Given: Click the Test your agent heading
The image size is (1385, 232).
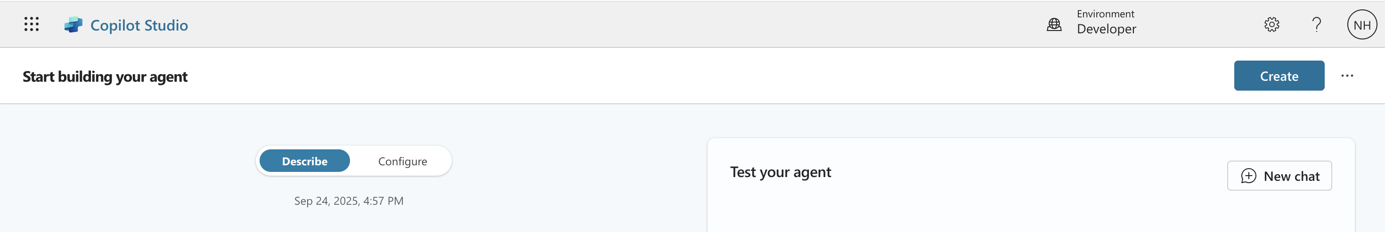Looking at the screenshot, I should pos(780,172).
